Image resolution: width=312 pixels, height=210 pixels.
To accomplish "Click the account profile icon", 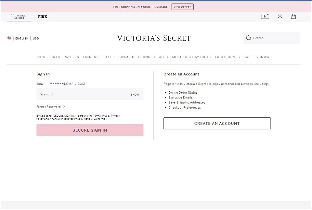I will pos(280,16).
